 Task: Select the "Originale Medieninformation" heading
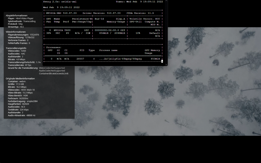20,79
